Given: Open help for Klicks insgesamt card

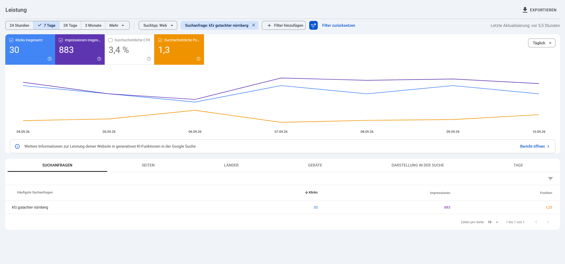Looking at the screenshot, I should click(x=50, y=59).
